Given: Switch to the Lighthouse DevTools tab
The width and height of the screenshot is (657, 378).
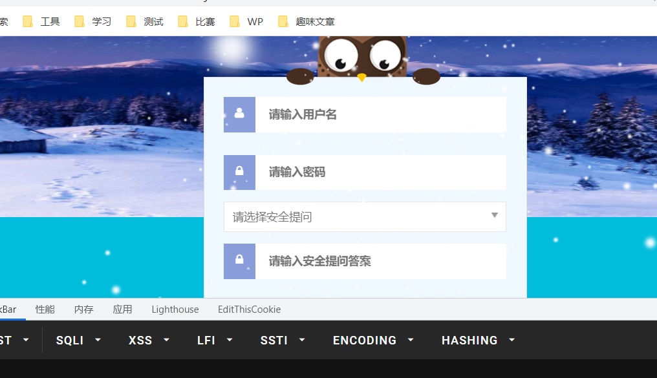Looking at the screenshot, I should [x=175, y=310].
